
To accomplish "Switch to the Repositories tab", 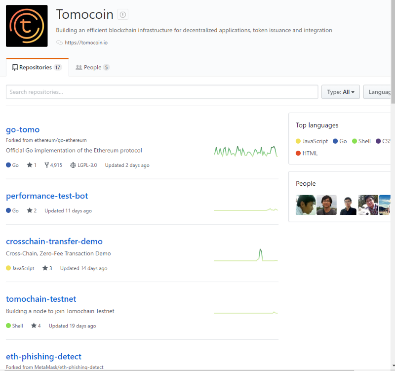I will tap(38, 67).
